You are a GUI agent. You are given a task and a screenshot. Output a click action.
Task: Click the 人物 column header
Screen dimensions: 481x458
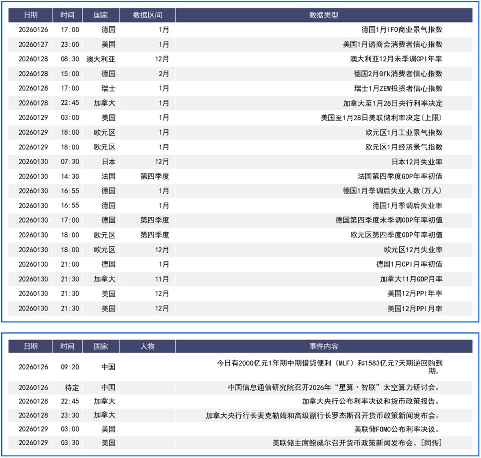pos(147,346)
